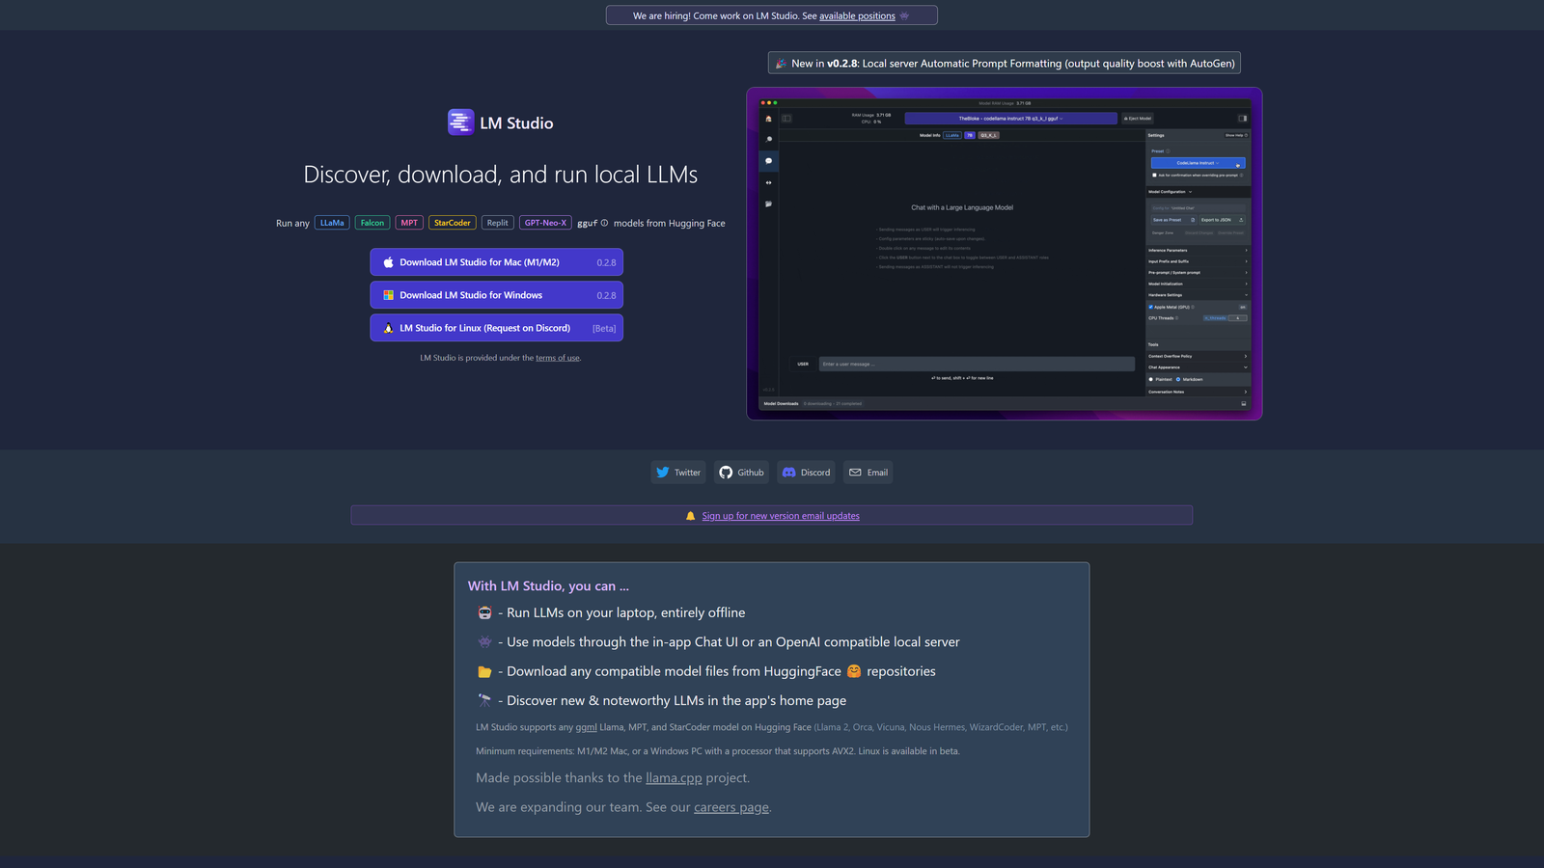The width and height of the screenshot is (1544, 868).
Task: Open the chat panel icon in app sidebar
Action: (769, 161)
